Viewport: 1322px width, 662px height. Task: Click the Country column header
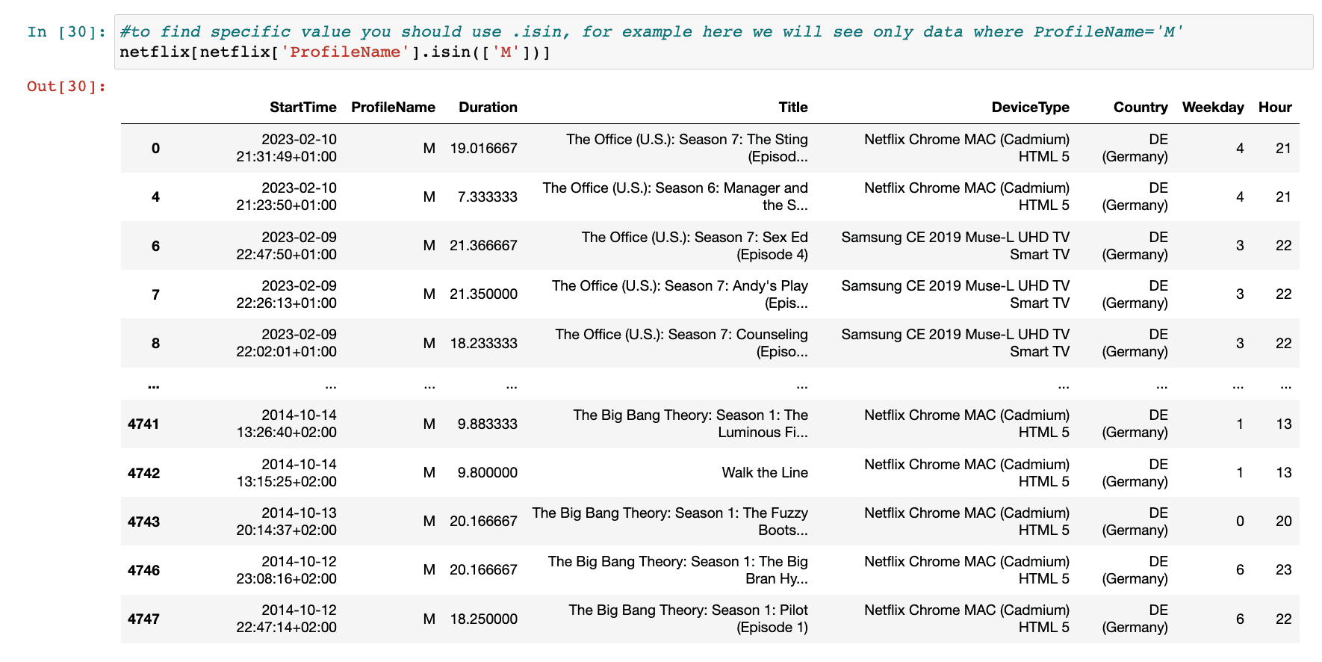click(1140, 107)
